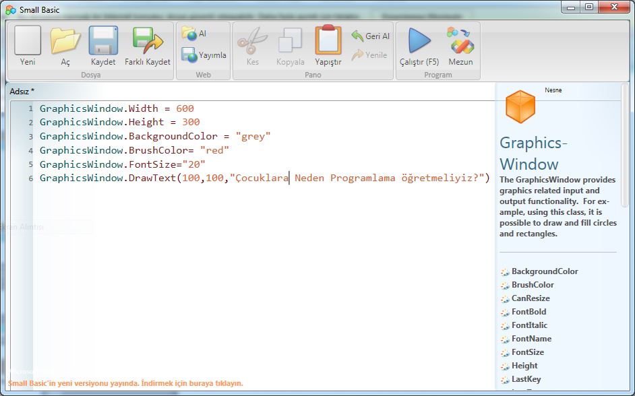Click the value 300 on line 2
Screen dimensions: 635x396
[191, 122]
